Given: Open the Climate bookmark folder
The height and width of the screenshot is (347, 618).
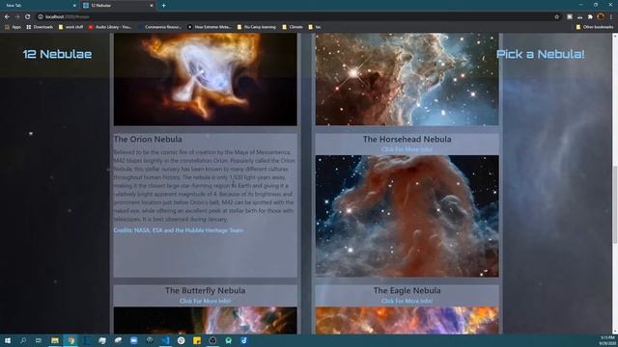Looking at the screenshot, I should (x=293, y=27).
